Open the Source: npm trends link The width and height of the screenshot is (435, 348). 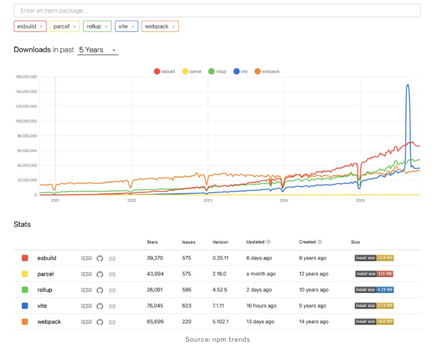[x=217, y=339]
